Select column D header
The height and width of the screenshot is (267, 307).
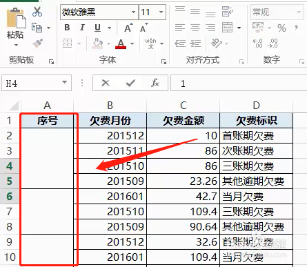click(x=256, y=106)
